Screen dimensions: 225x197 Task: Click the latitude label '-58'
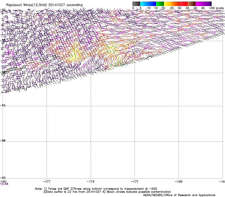(x=3, y=141)
